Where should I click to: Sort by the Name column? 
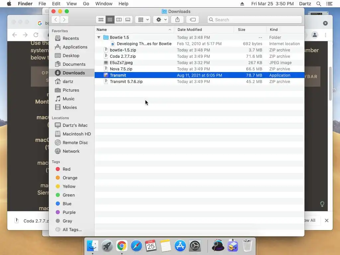pos(134,30)
